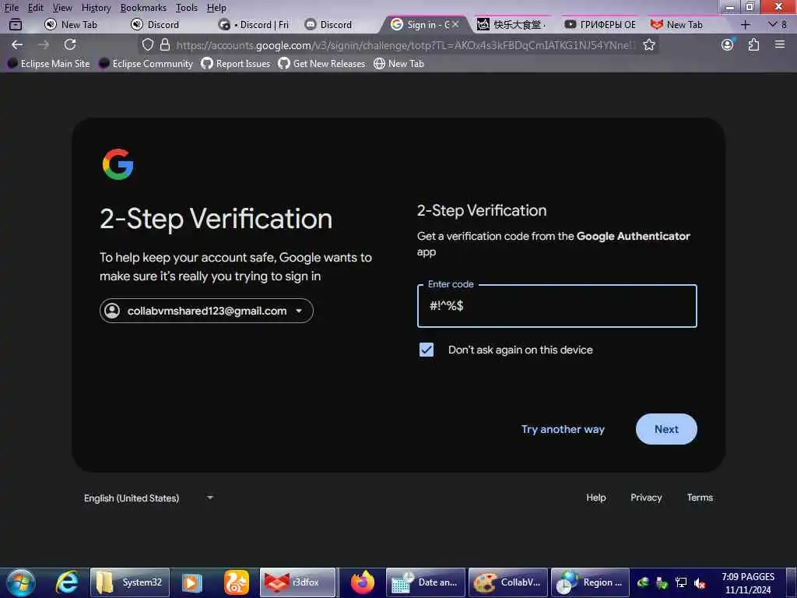Close the Sign in tab
797x598 pixels.
(455, 24)
